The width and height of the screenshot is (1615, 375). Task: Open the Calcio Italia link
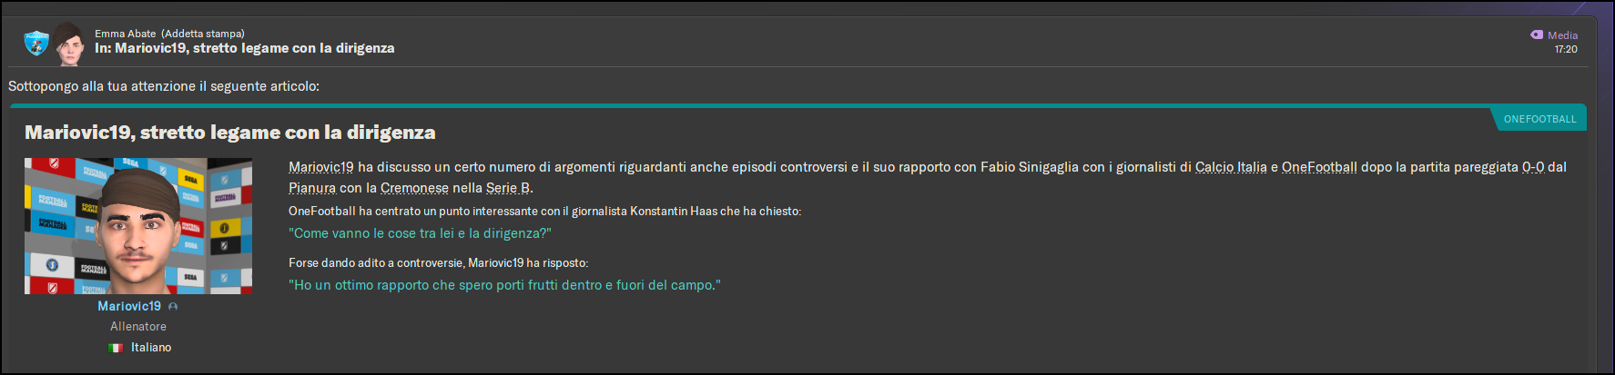(x=1231, y=167)
